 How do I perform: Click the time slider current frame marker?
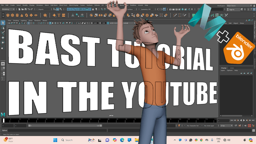click(4, 121)
